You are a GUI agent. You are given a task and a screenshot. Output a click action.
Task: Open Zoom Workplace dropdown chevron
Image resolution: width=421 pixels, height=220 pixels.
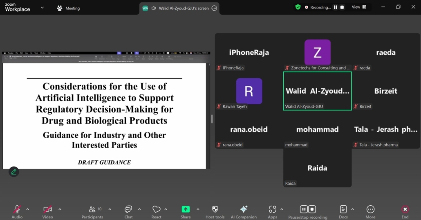42,8
